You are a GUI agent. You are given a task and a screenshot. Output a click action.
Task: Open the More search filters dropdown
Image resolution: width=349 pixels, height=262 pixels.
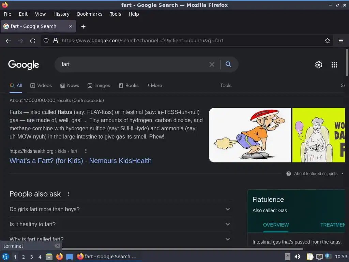pyautogui.click(x=154, y=86)
